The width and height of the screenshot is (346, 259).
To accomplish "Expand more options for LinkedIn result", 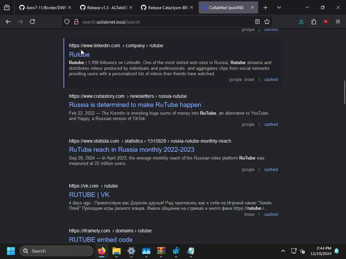I will click(x=259, y=80).
